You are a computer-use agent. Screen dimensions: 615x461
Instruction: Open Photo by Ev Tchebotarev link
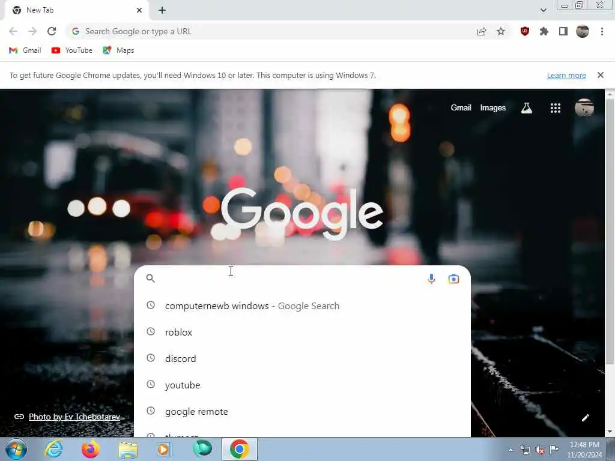pos(74,417)
